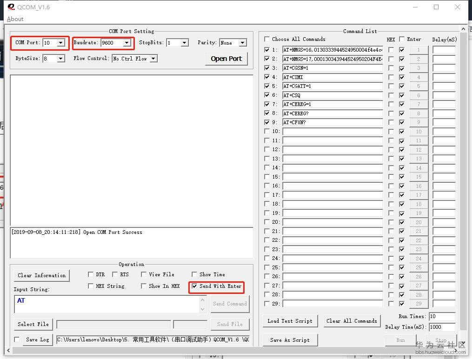Uncheck command 1 selection checkbox
Image resolution: width=472 pixels, height=359 pixels.
[x=267, y=50]
